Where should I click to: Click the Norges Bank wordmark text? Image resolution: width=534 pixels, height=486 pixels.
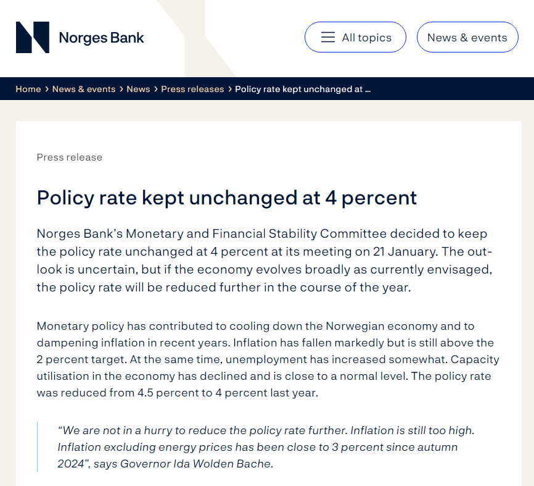tap(101, 38)
